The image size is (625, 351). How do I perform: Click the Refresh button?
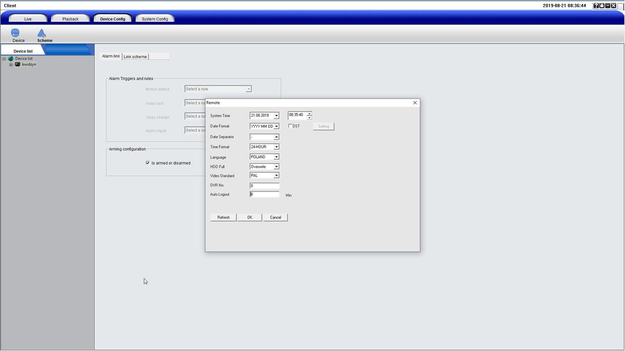coord(224,217)
